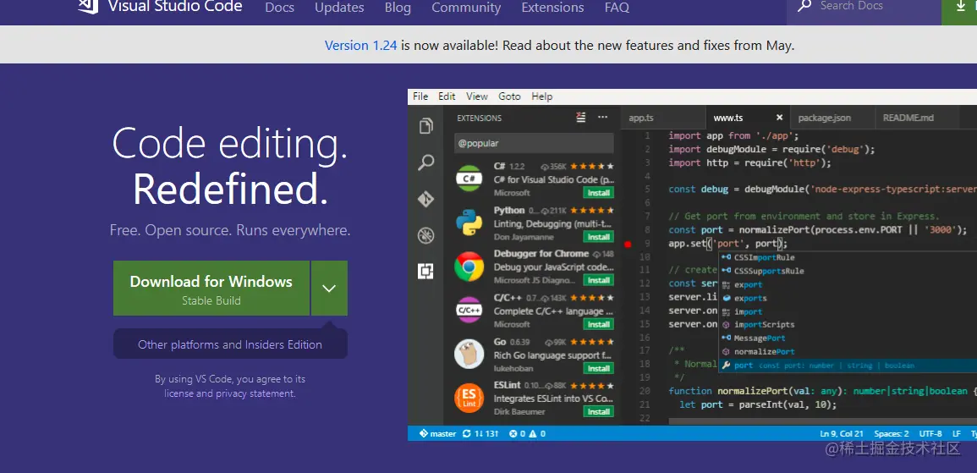977x473 pixels.
Task: Click the clear extensions list icon
Action: [x=581, y=117]
